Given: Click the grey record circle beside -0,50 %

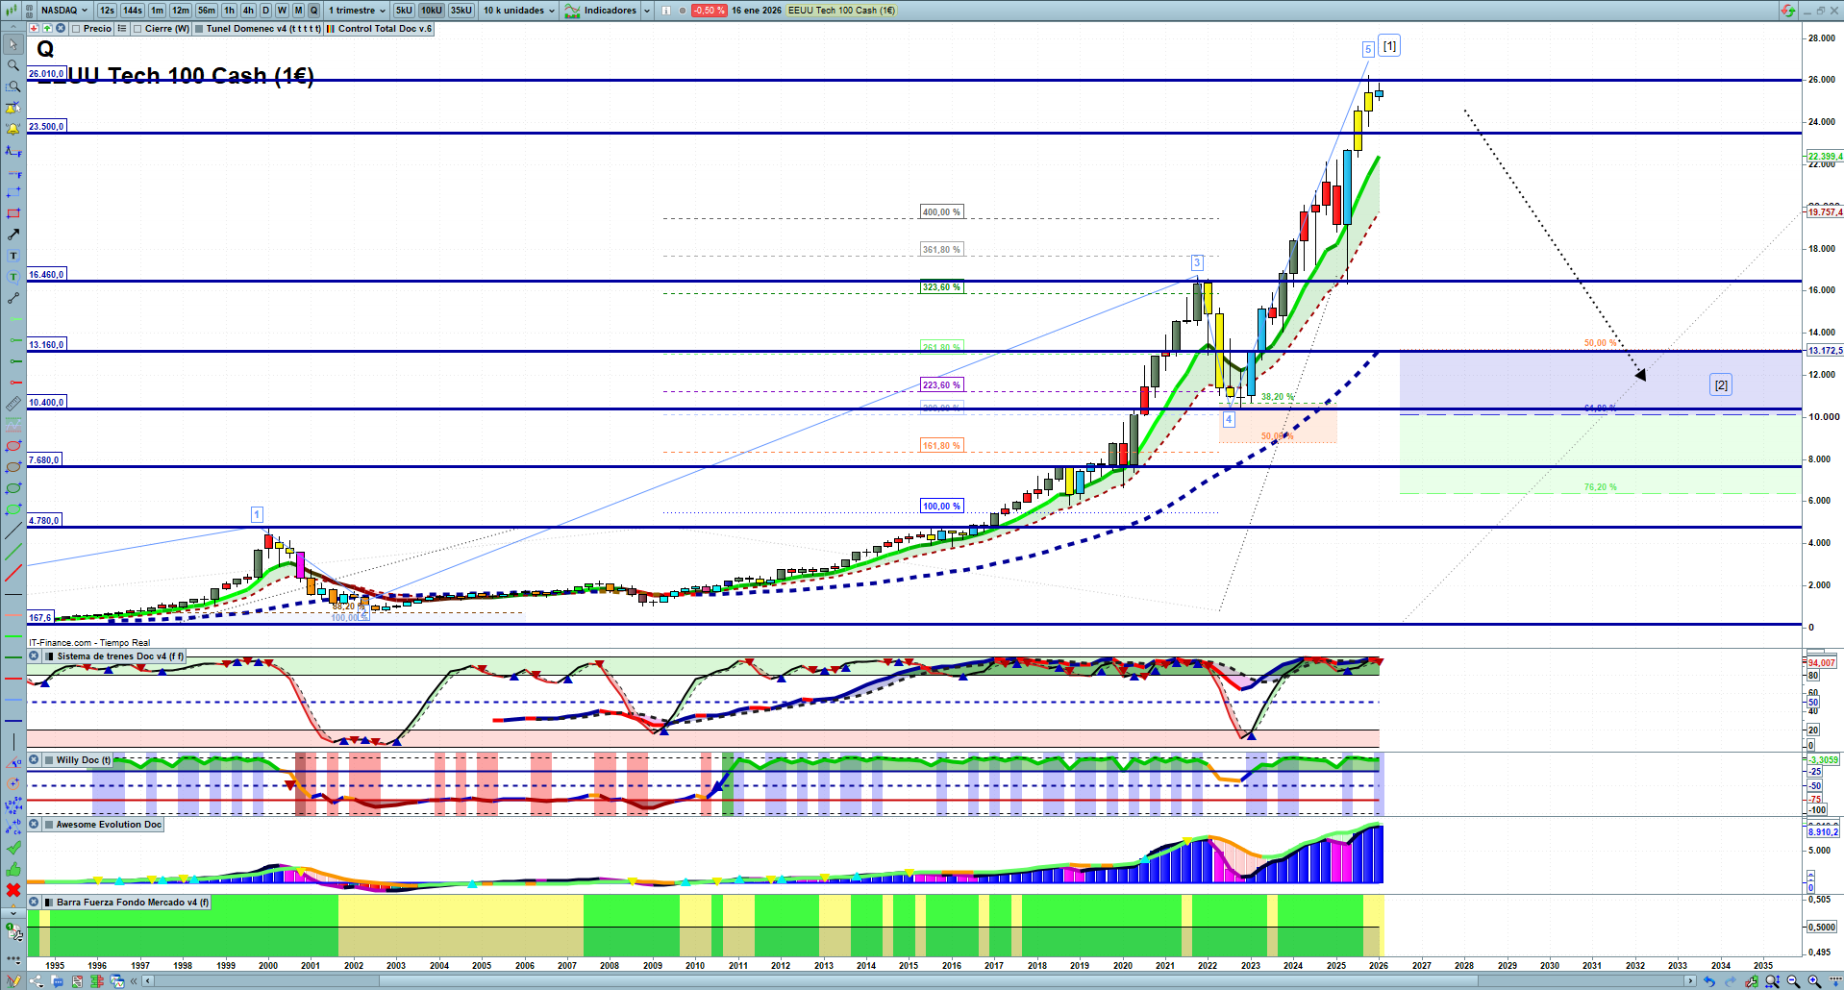Looking at the screenshot, I should 683,11.
